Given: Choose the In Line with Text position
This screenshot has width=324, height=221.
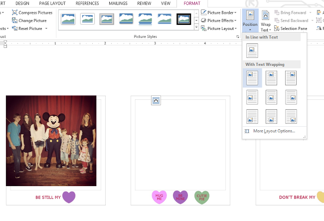Looking at the screenshot, I should point(252,50).
